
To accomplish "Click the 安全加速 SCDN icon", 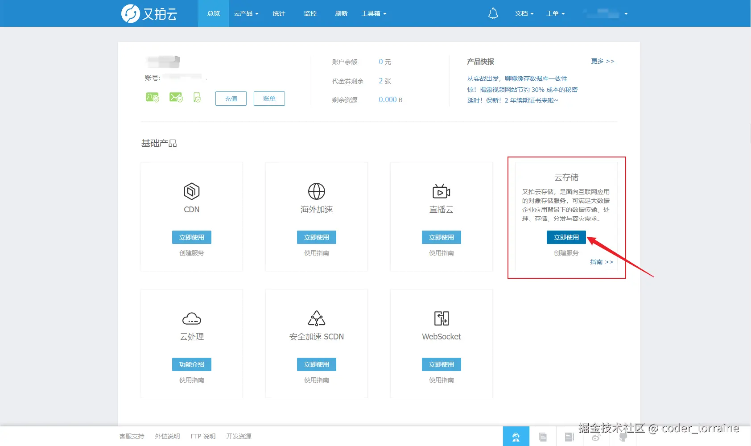I will 317,318.
